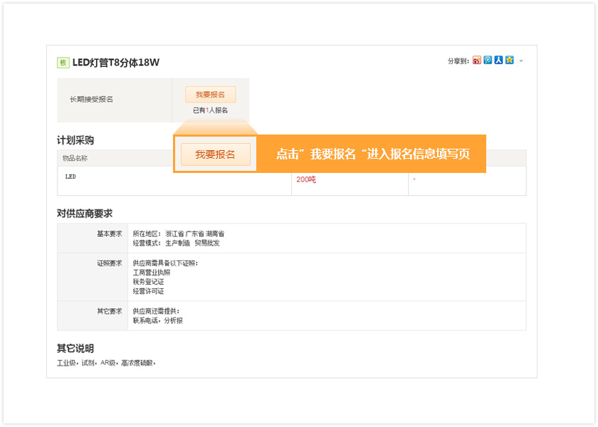
Task: Click the 工业级，试剂 description text
Action: tap(106, 363)
